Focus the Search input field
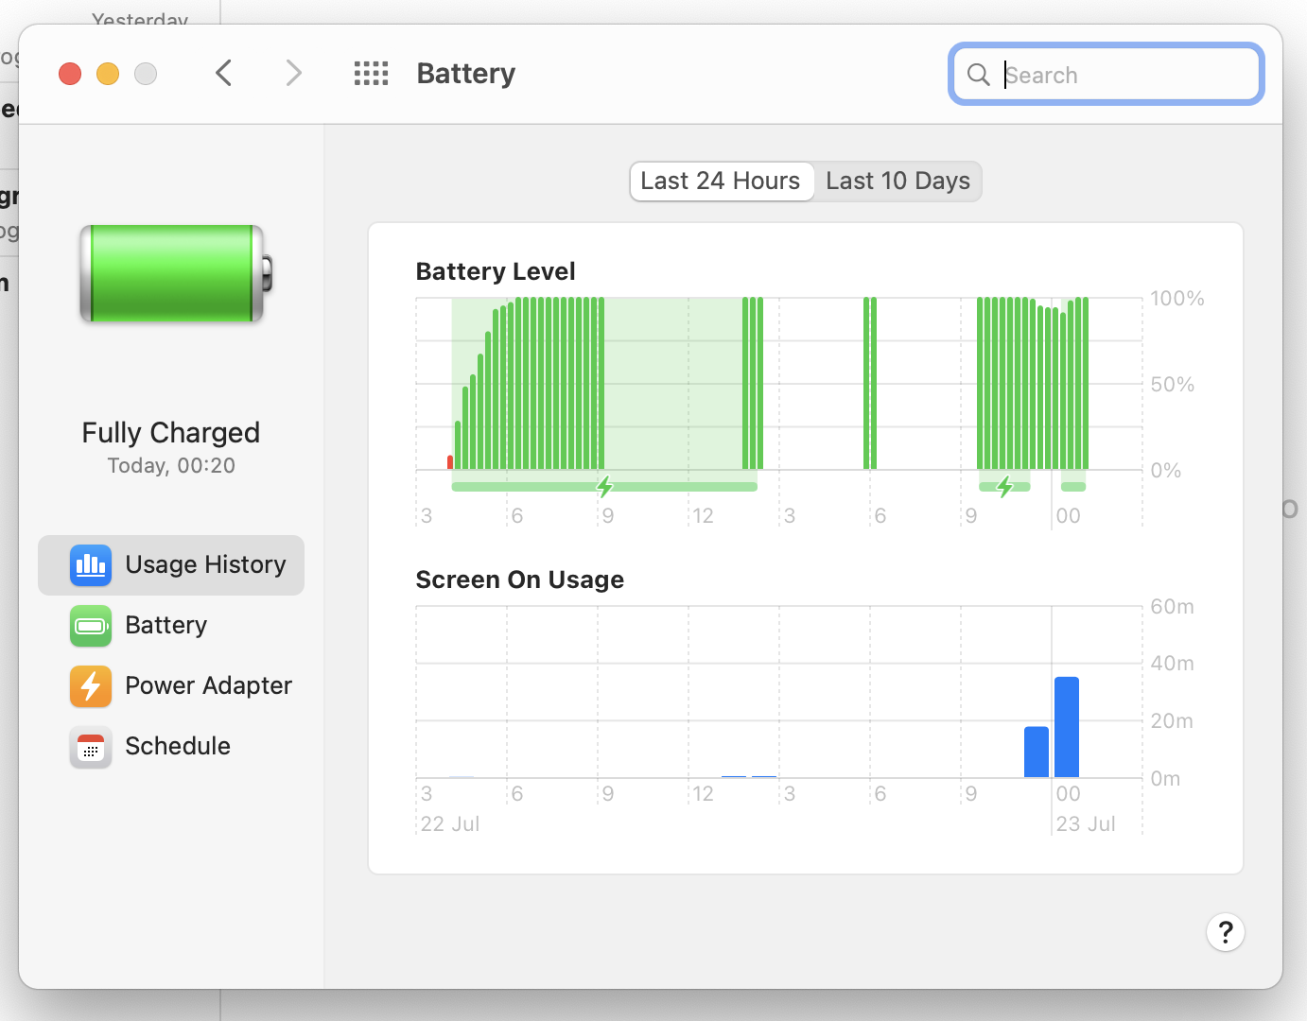This screenshot has height=1021, width=1307. click(1107, 75)
